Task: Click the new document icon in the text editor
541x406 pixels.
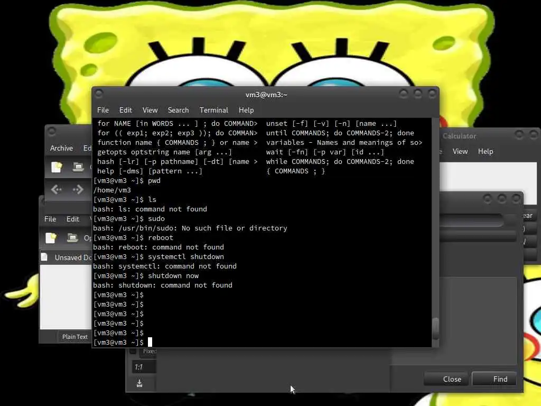Action: pyautogui.click(x=51, y=238)
